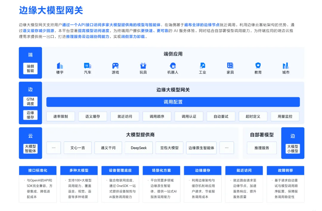The height and width of the screenshot is (211, 322).
Task: Select the 就近访问 feature card header
Action: [x=244, y=170]
